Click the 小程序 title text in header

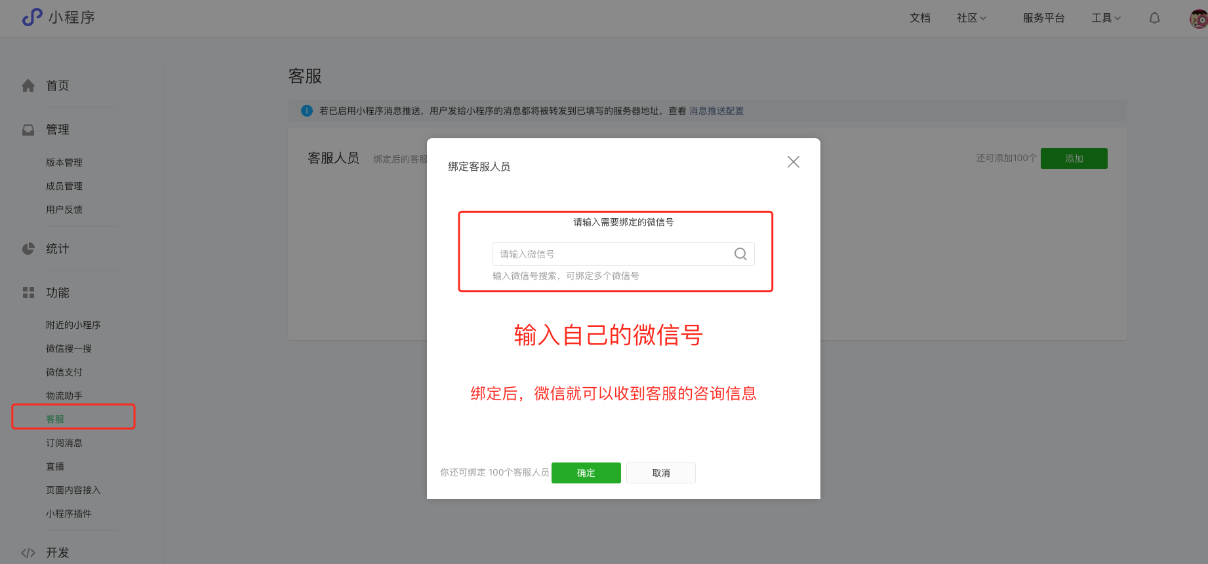(x=72, y=18)
